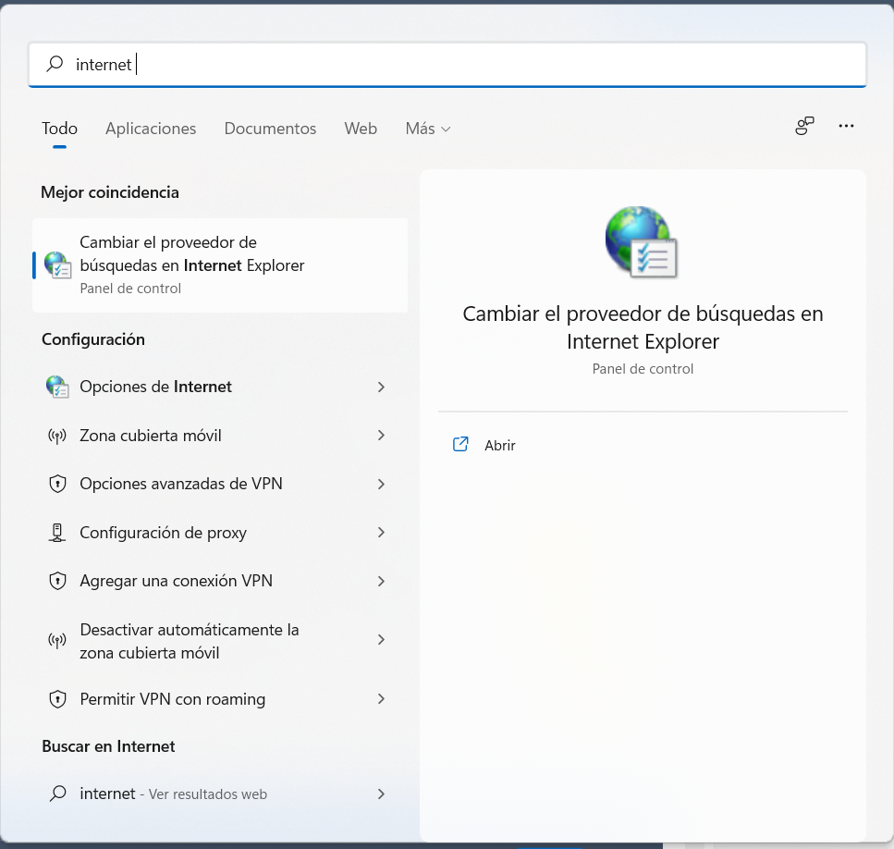The height and width of the screenshot is (849, 894).
Task: Expand the Permitir VPN con roaming chevron
Action: [x=382, y=699]
